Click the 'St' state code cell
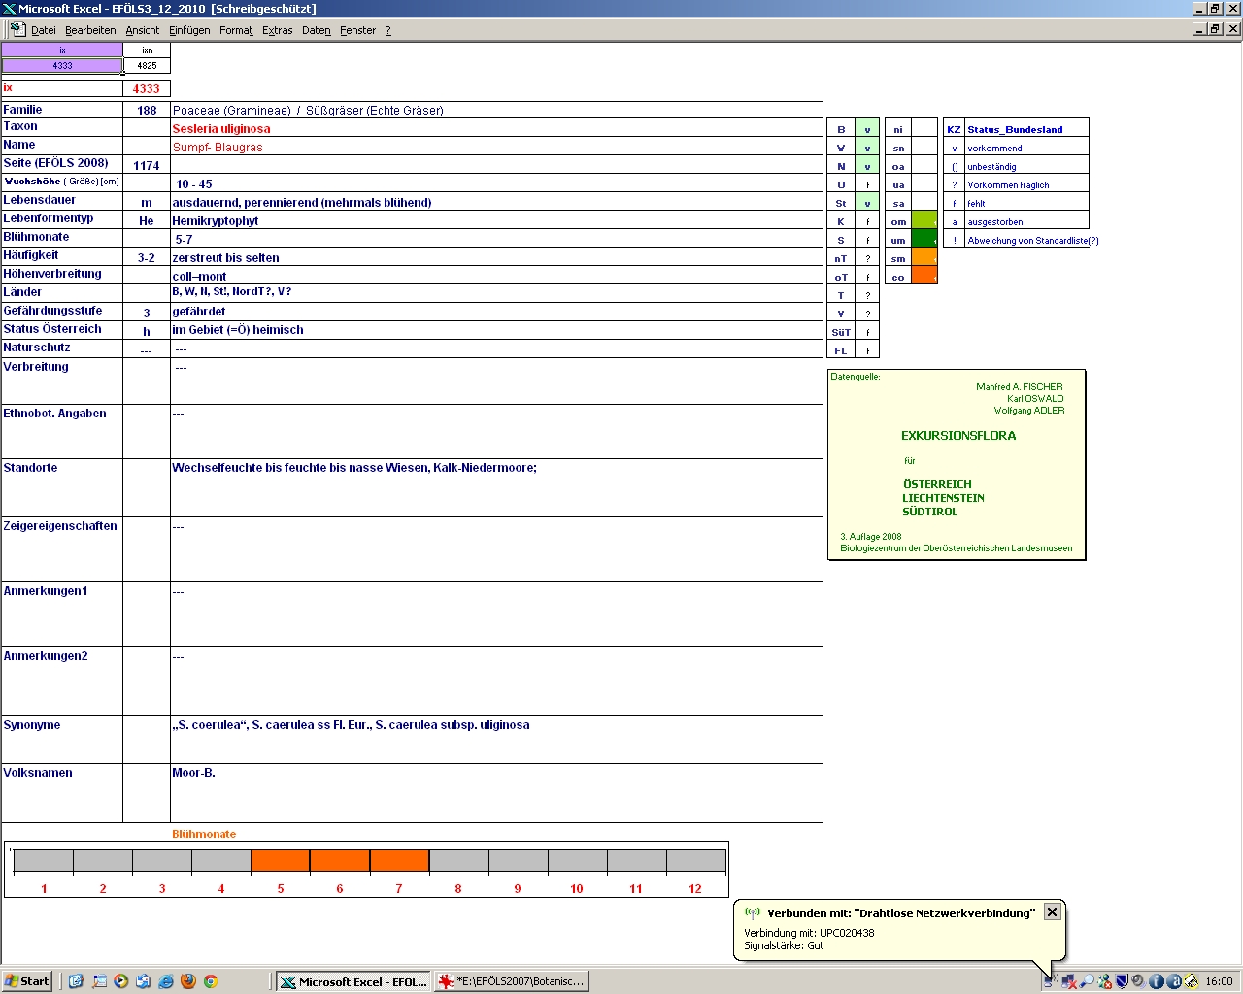1243x994 pixels. 841,203
